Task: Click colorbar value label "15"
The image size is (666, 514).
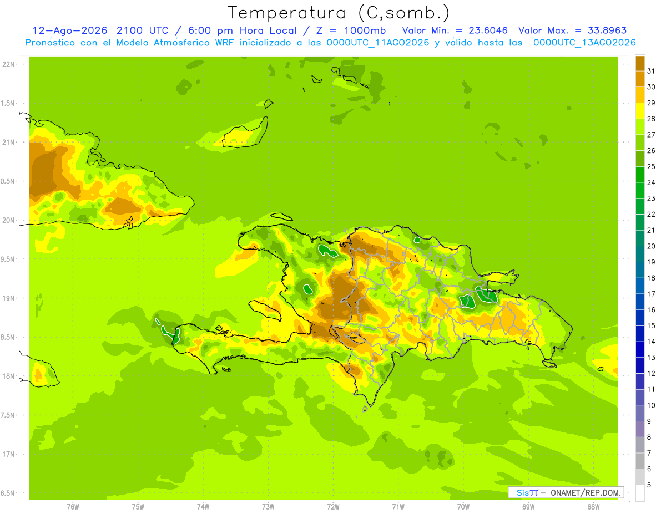Action: [x=651, y=325]
